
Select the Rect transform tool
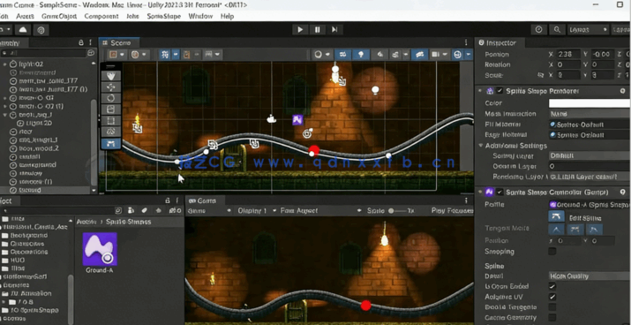(x=110, y=120)
